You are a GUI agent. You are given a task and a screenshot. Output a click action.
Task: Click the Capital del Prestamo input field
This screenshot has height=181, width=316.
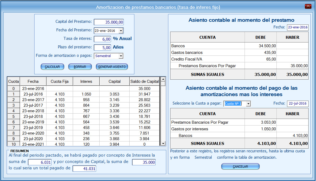(x=109, y=22)
